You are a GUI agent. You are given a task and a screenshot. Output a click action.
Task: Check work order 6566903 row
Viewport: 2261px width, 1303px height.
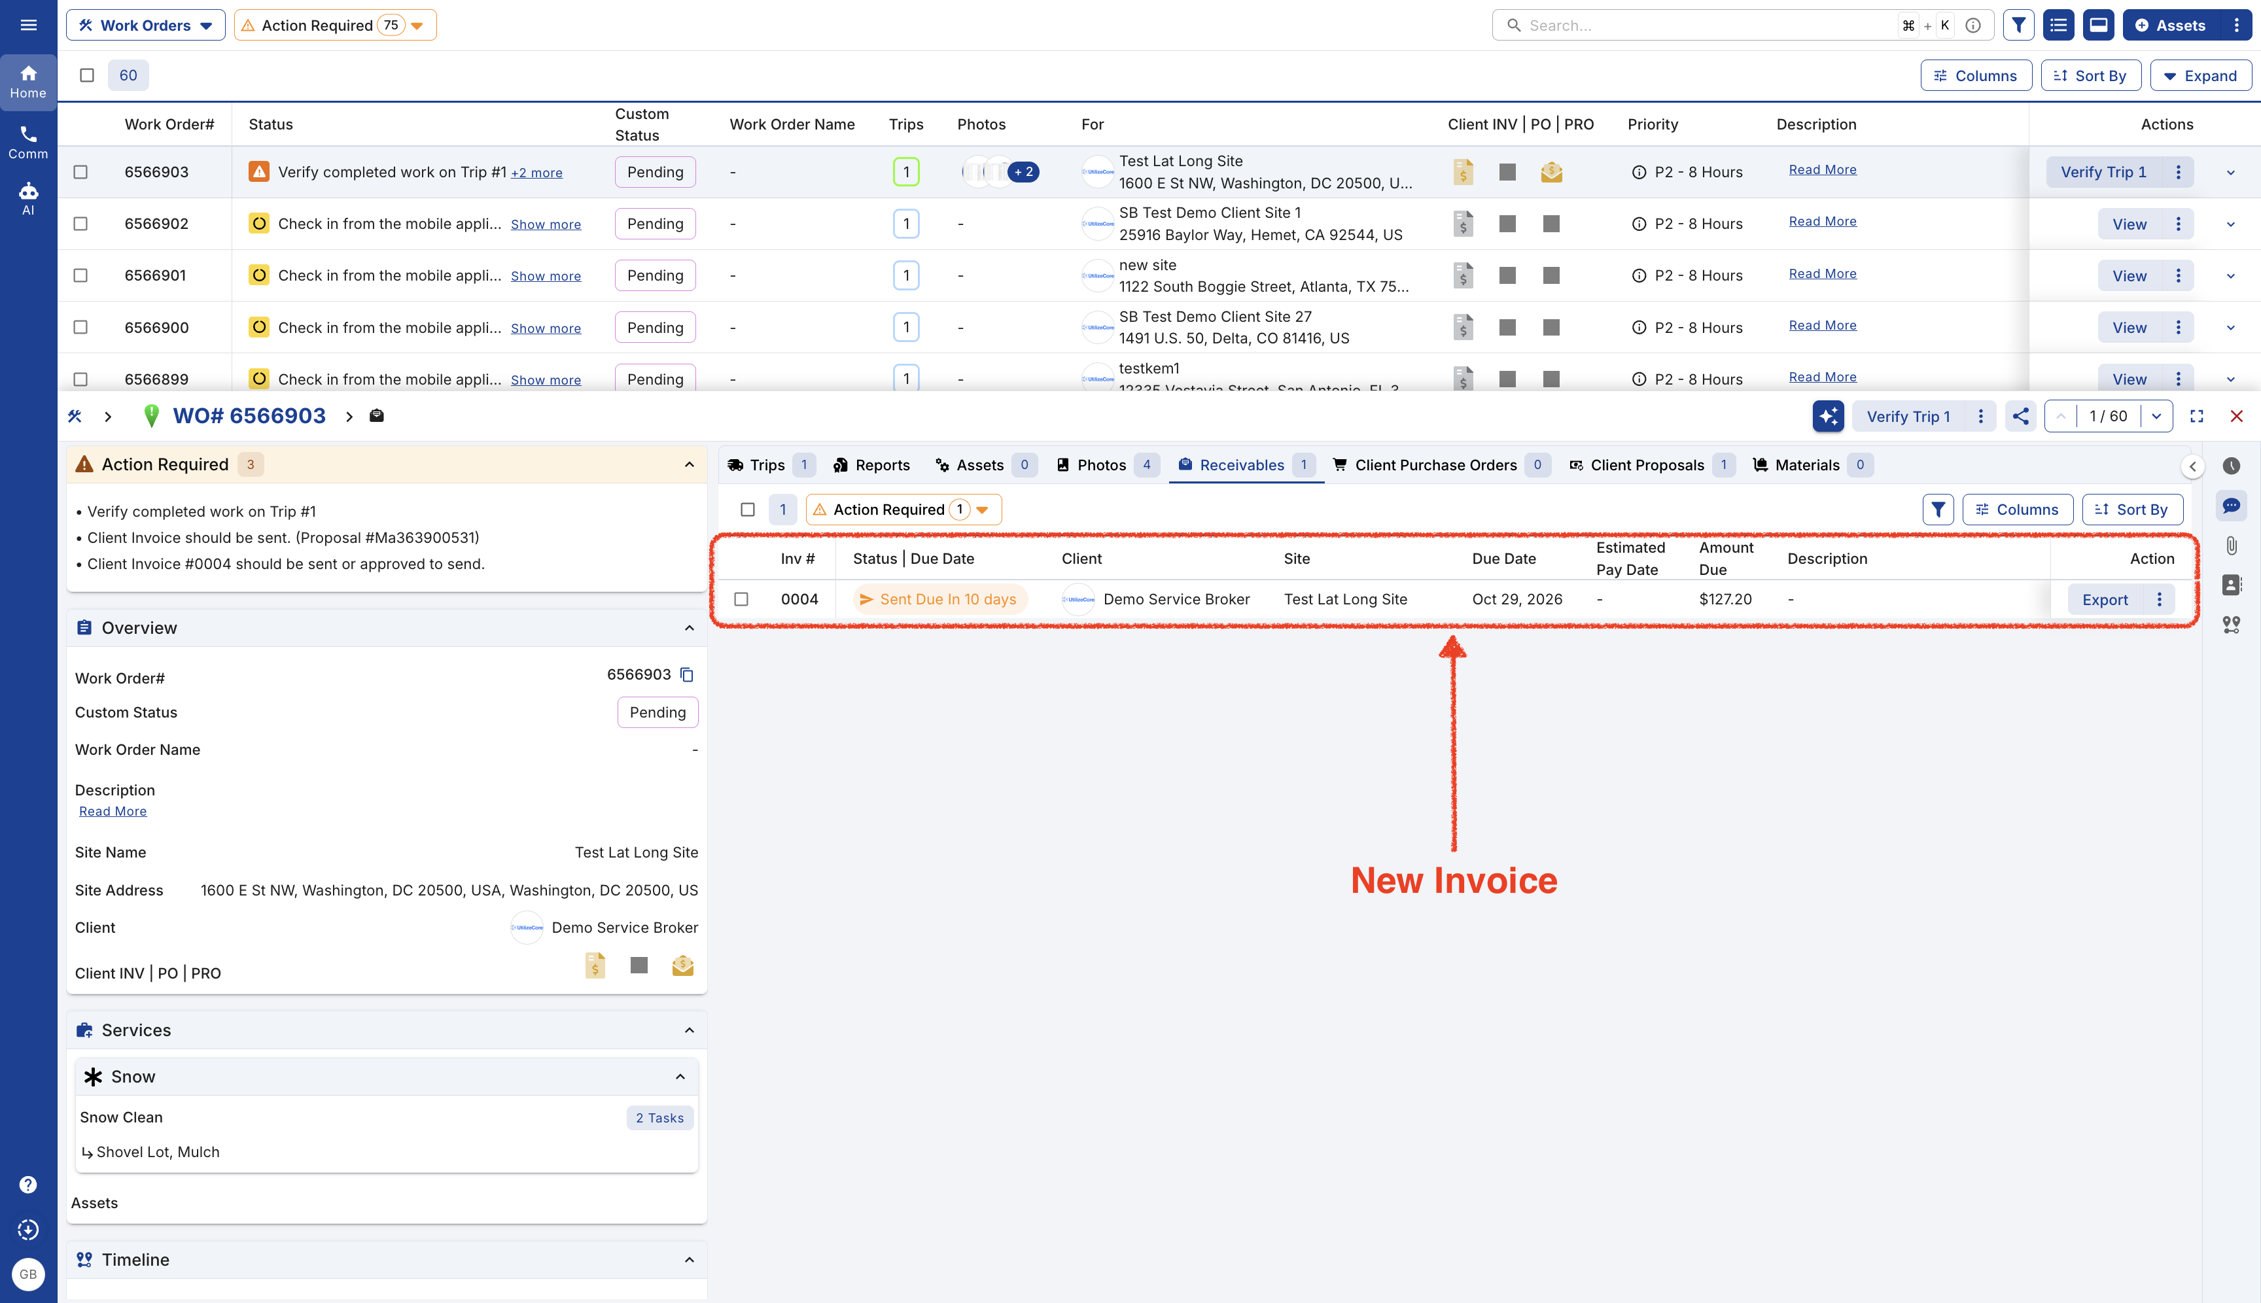[x=80, y=172]
